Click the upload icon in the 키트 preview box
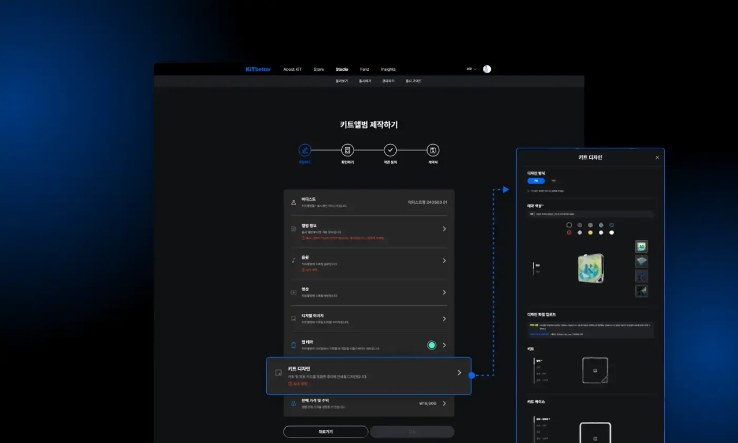The height and width of the screenshot is (443, 738). 595,370
